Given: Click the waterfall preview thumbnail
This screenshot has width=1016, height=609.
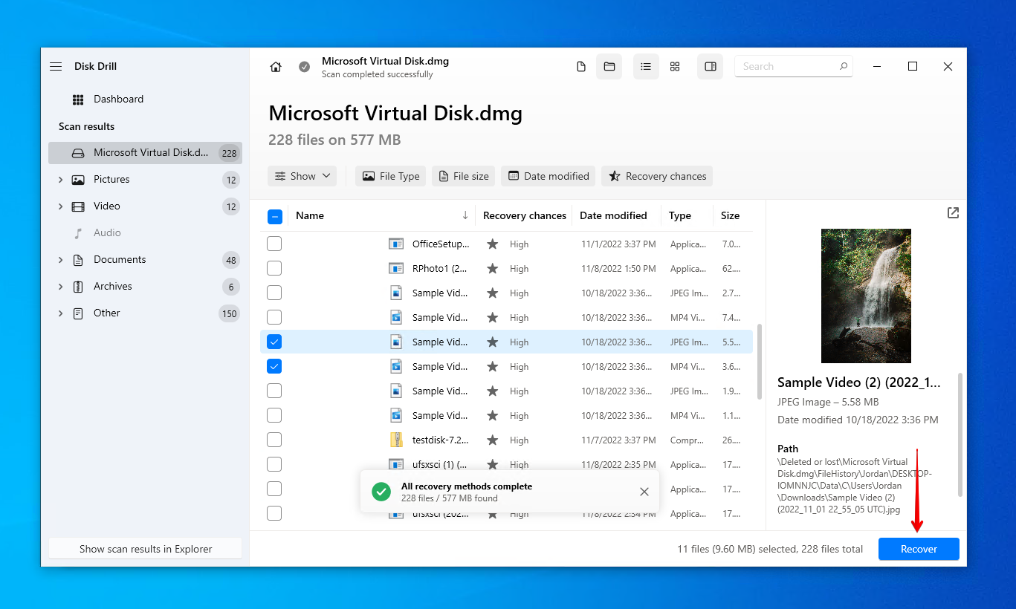Looking at the screenshot, I should click(x=866, y=296).
